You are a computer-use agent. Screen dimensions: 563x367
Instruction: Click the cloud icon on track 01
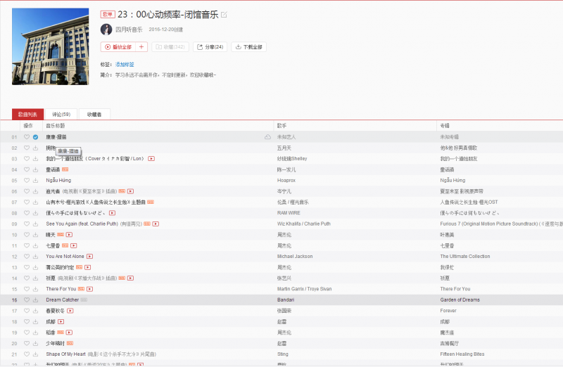(x=267, y=136)
